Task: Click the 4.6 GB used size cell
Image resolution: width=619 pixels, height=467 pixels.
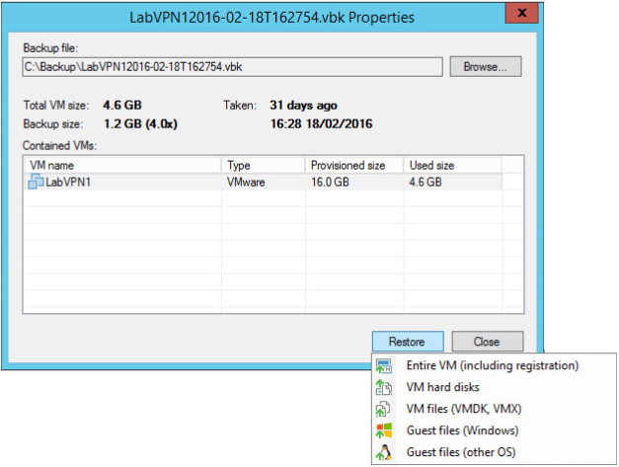Action: 426,182
